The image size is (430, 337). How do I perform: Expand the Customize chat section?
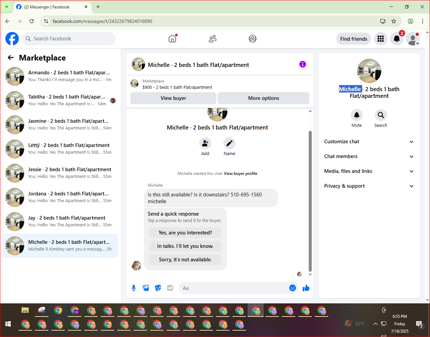tap(369, 142)
